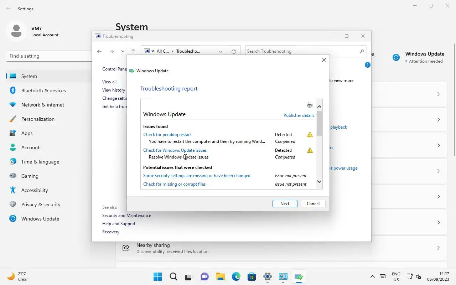This screenshot has width=456, height=285.
Task: Switch to troubleshooter taskbar icon
Action: point(299,277)
